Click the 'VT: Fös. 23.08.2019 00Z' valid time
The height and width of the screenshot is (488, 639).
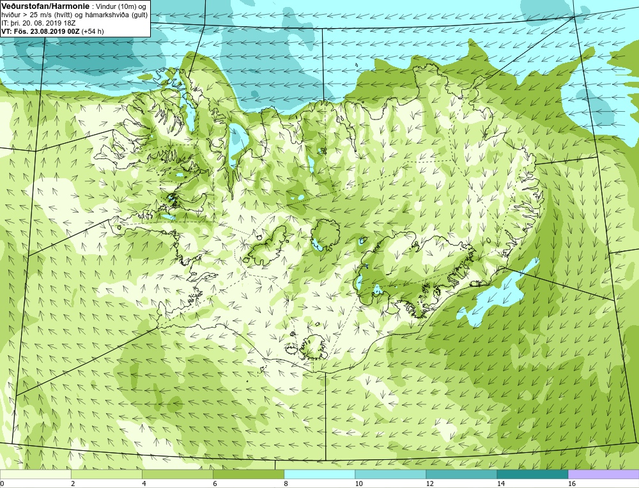[40, 31]
